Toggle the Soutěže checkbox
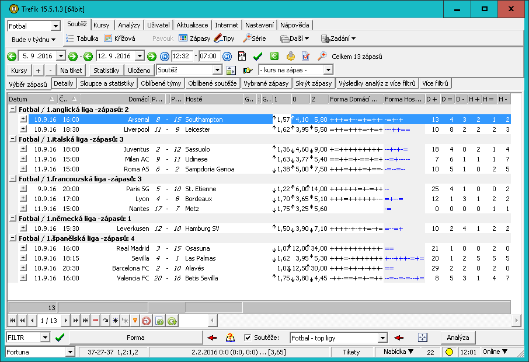This screenshot has height=362, width=529. click(248, 338)
